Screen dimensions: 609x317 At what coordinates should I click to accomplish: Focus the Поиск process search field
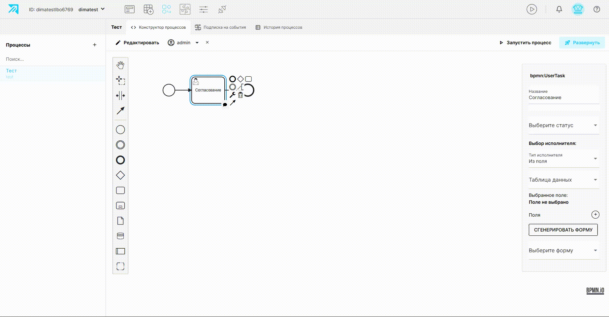click(x=53, y=59)
